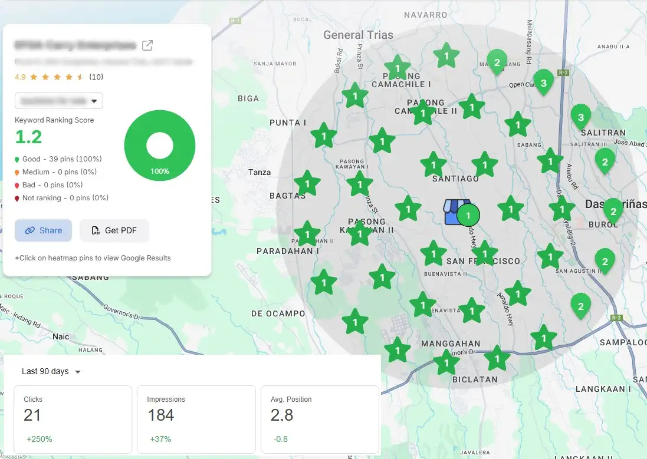Click the circular rank 1 pin at center
Screen dimensions: 647x459
tap(468, 216)
